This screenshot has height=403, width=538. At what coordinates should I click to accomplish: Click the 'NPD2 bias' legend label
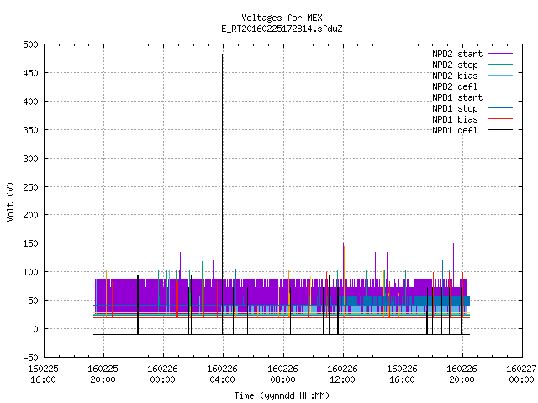(x=455, y=76)
